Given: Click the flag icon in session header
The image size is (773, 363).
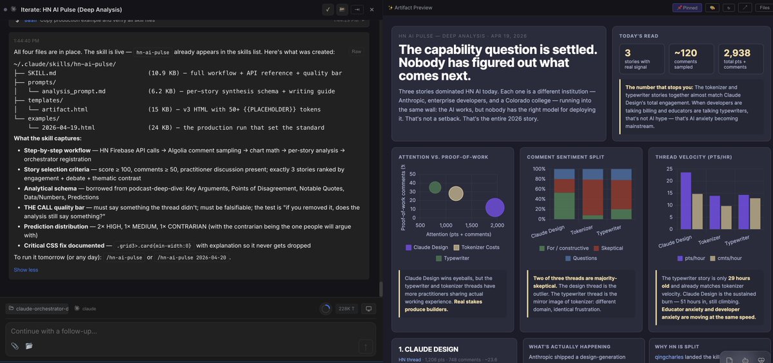Looking at the screenshot, I should [342, 10].
